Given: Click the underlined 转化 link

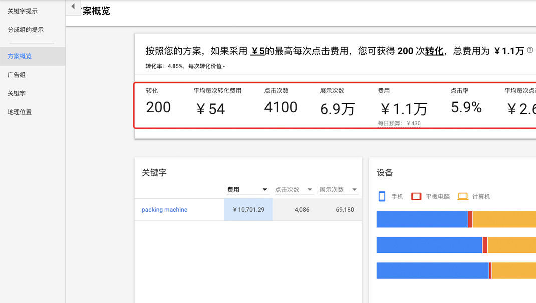Looking at the screenshot, I should click(x=434, y=51).
